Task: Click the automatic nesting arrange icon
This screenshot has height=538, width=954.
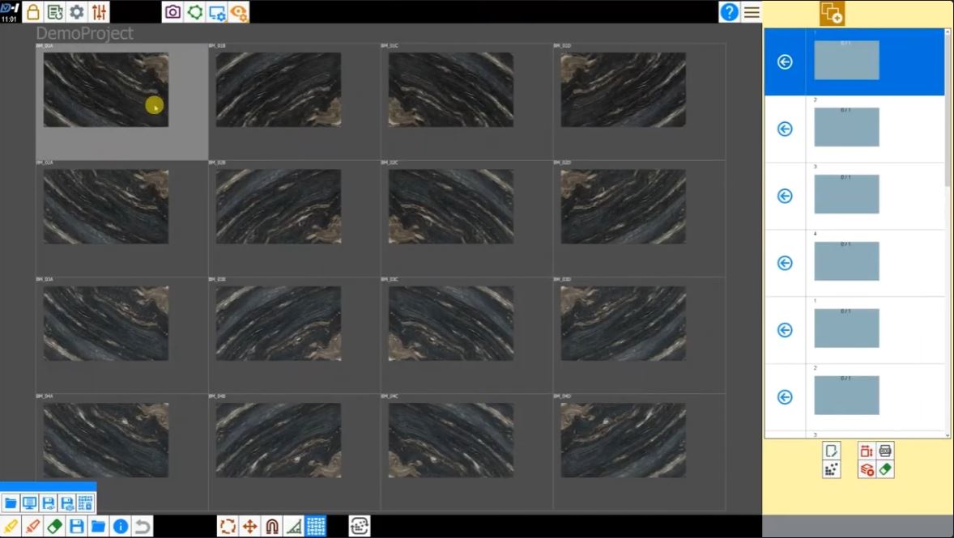Action: pyautogui.click(x=360, y=526)
